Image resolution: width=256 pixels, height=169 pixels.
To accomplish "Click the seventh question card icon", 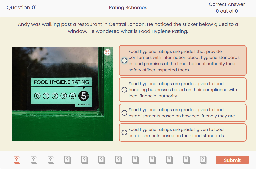I will pyautogui.click(x=119, y=160).
